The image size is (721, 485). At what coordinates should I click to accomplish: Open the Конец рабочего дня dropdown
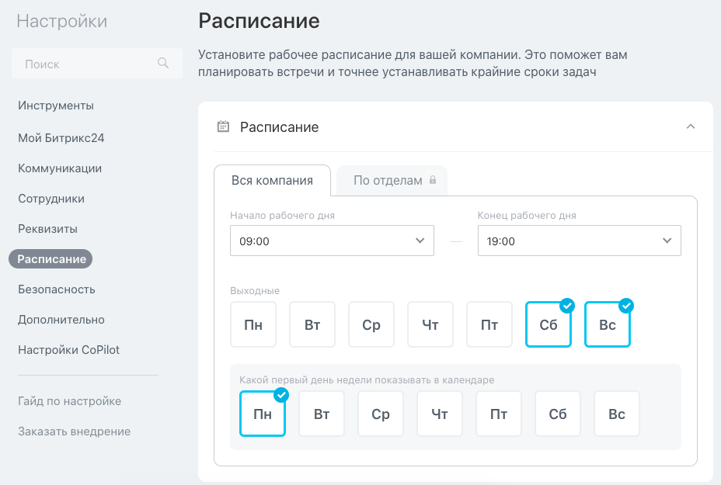(580, 241)
